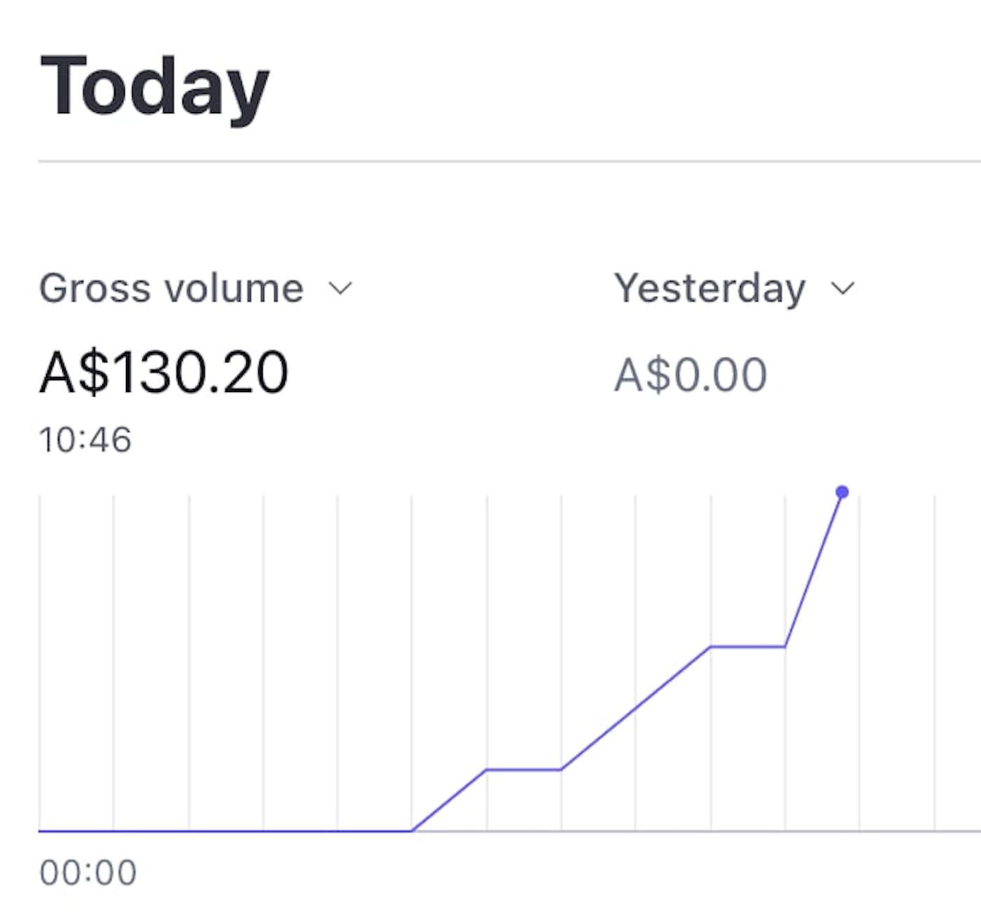The width and height of the screenshot is (981, 922).
Task: Click the horizontal divider under Today
Action: click(x=509, y=161)
